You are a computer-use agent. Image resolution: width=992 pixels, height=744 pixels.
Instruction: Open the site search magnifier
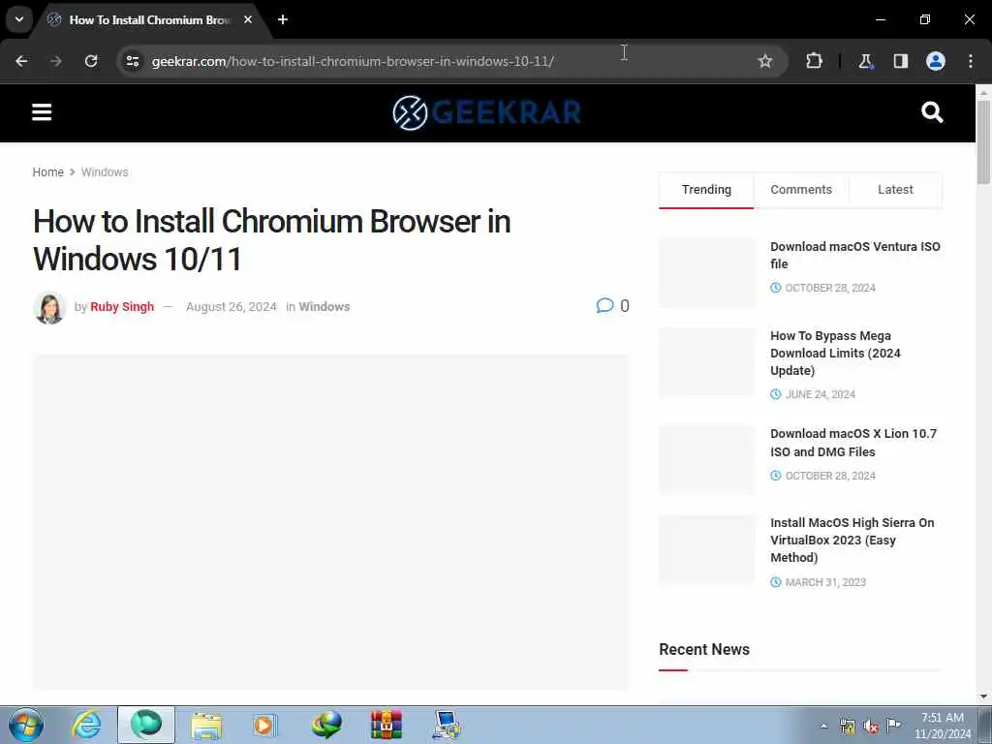click(932, 112)
